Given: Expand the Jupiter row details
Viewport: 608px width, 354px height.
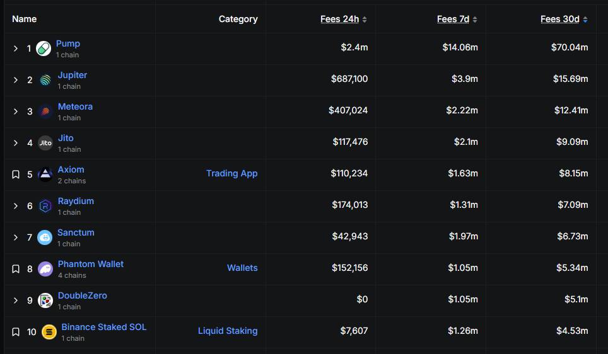Looking at the screenshot, I should pyautogui.click(x=16, y=80).
